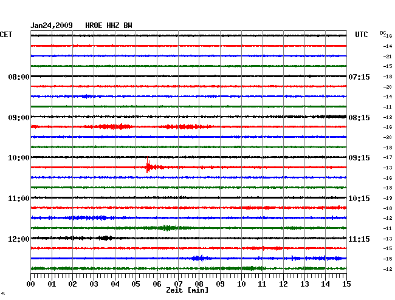Click the "-19" DC offset value
Image resolution: width=395 pixels, height=300 pixels.
tap(388, 199)
